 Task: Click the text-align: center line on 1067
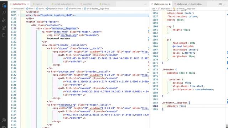coord(185,50)
